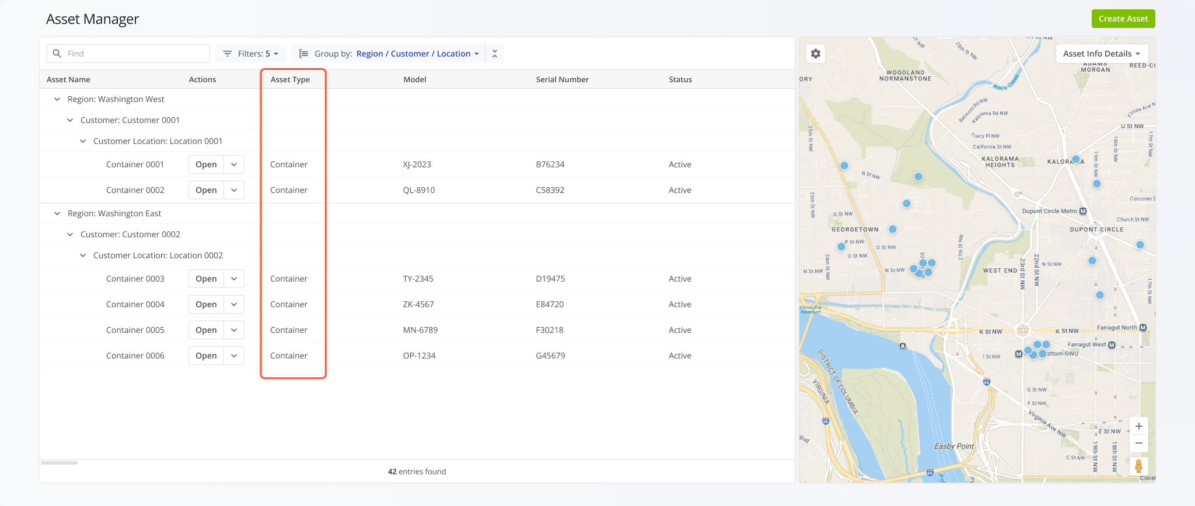Screen dimensions: 1195x506
Task: Collapse the Customer: Customer 0002 group
Action: pos(70,234)
